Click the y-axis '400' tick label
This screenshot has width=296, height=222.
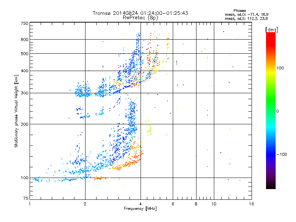pyautogui.click(x=24, y=71)
